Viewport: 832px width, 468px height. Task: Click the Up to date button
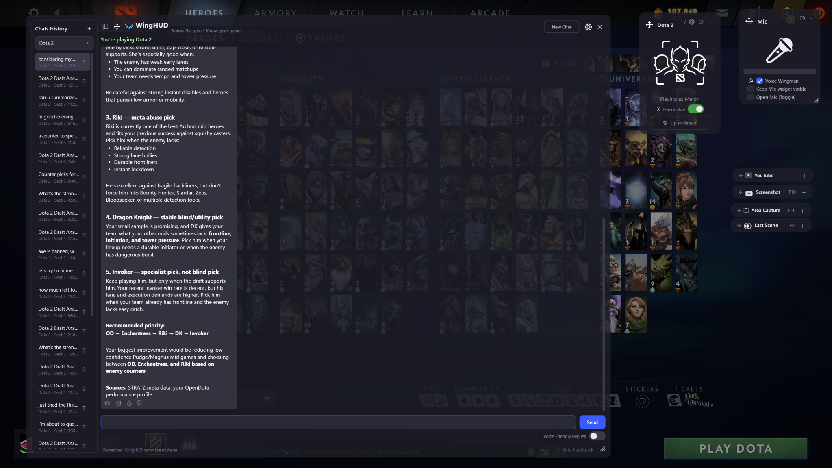[680, 123]
